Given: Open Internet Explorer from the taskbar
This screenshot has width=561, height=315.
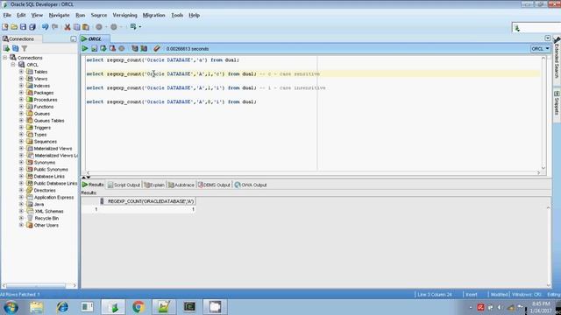Looking at the screenshot, I should pyautogui.click(x=62, y=307).
